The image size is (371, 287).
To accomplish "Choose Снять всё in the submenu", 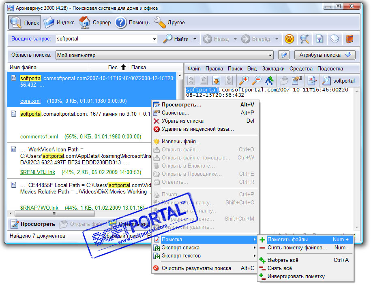I will pos(305,268).
